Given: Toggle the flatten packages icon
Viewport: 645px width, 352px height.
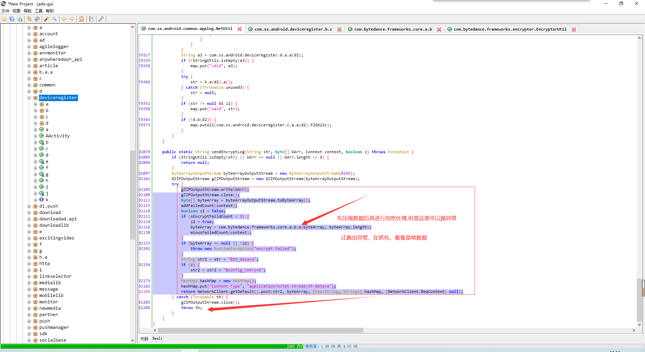Looking at the screenshot, I should coord(37,19).
